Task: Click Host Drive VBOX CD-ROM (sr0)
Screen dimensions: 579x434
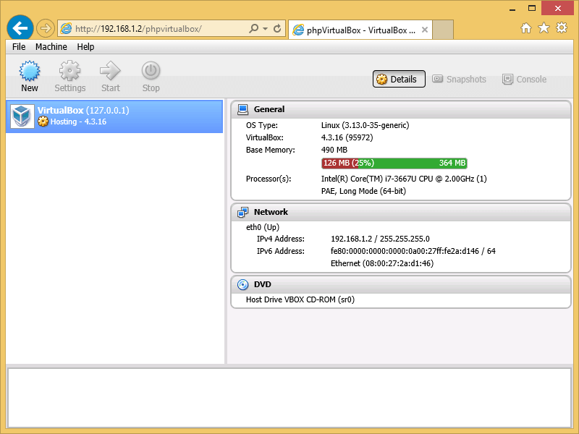Action: point(300,299)
